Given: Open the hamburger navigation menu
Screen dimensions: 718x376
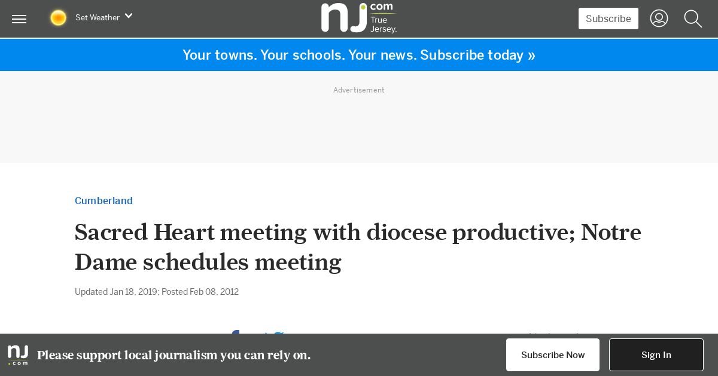Looking at the screenshot, I should [x=19, y=19].
